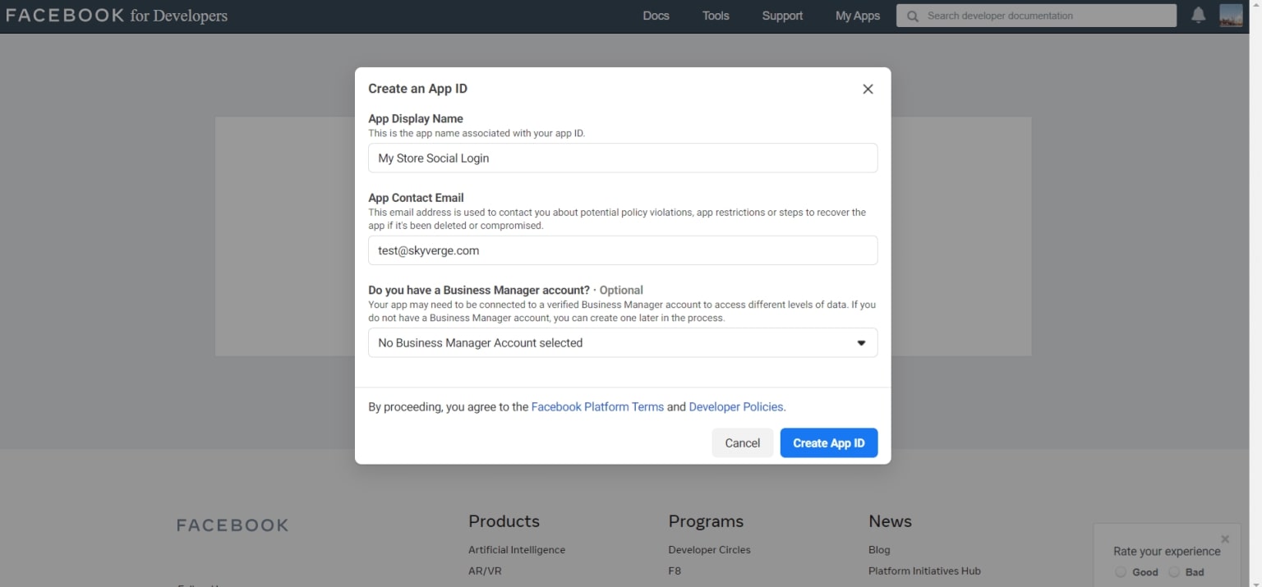1262x587 pixels.
Task: Focus the App Display Name field
Action: click(x=623, y=158)
